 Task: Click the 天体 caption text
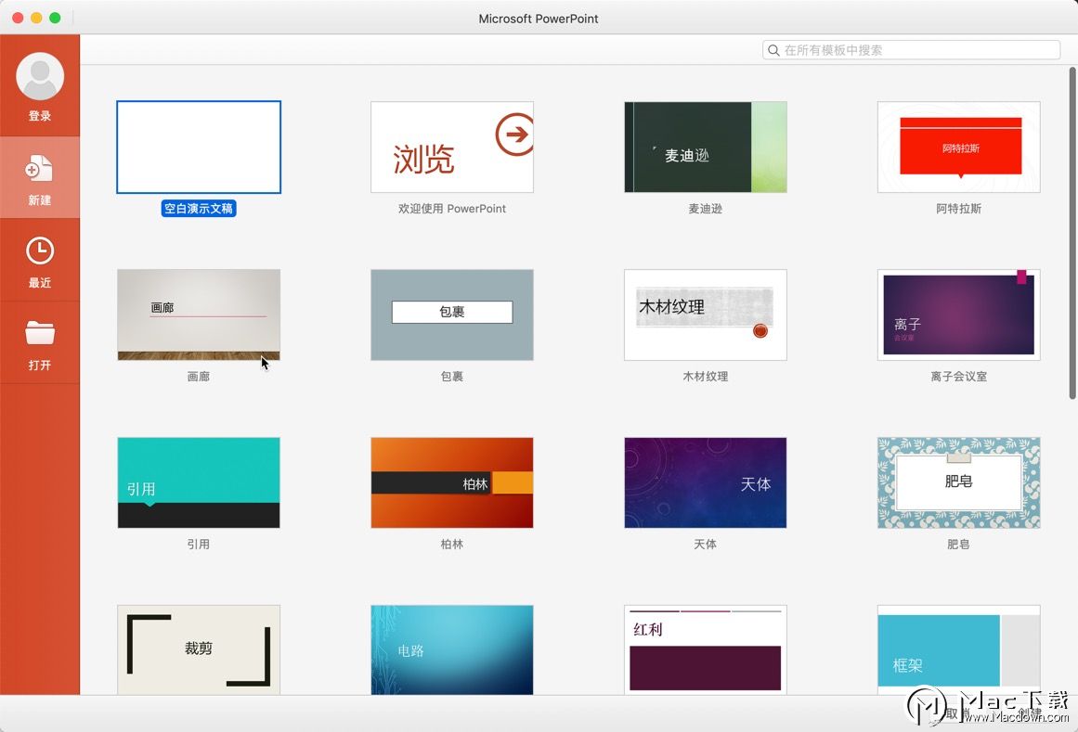pyautogui.click(x=706, y=544)
